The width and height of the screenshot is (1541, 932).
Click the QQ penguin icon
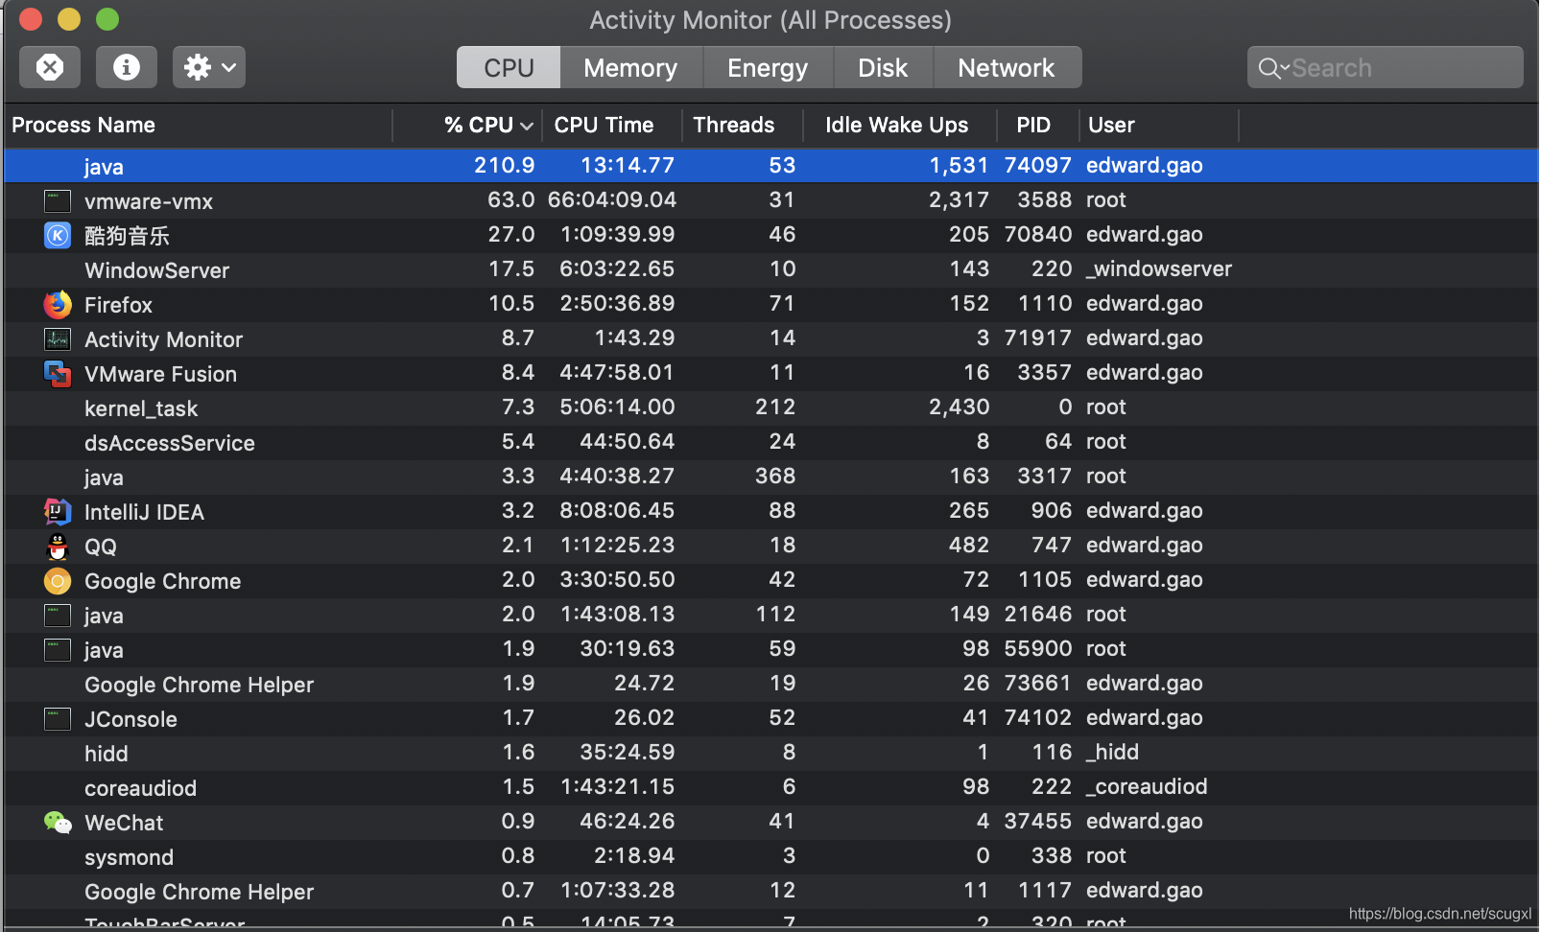pyautogui.click(x=58, y=547)
